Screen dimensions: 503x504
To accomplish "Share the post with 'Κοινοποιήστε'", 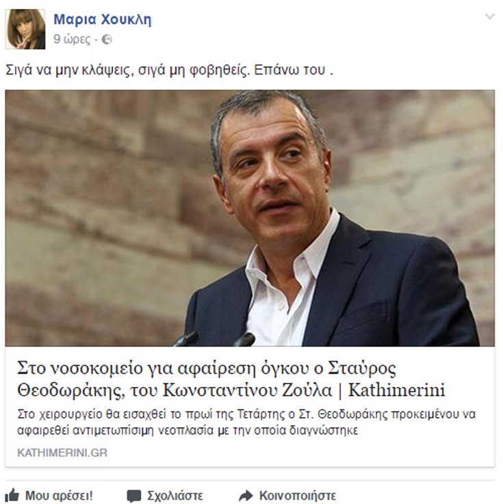I will pyautogui.click(x=298, y=495).
